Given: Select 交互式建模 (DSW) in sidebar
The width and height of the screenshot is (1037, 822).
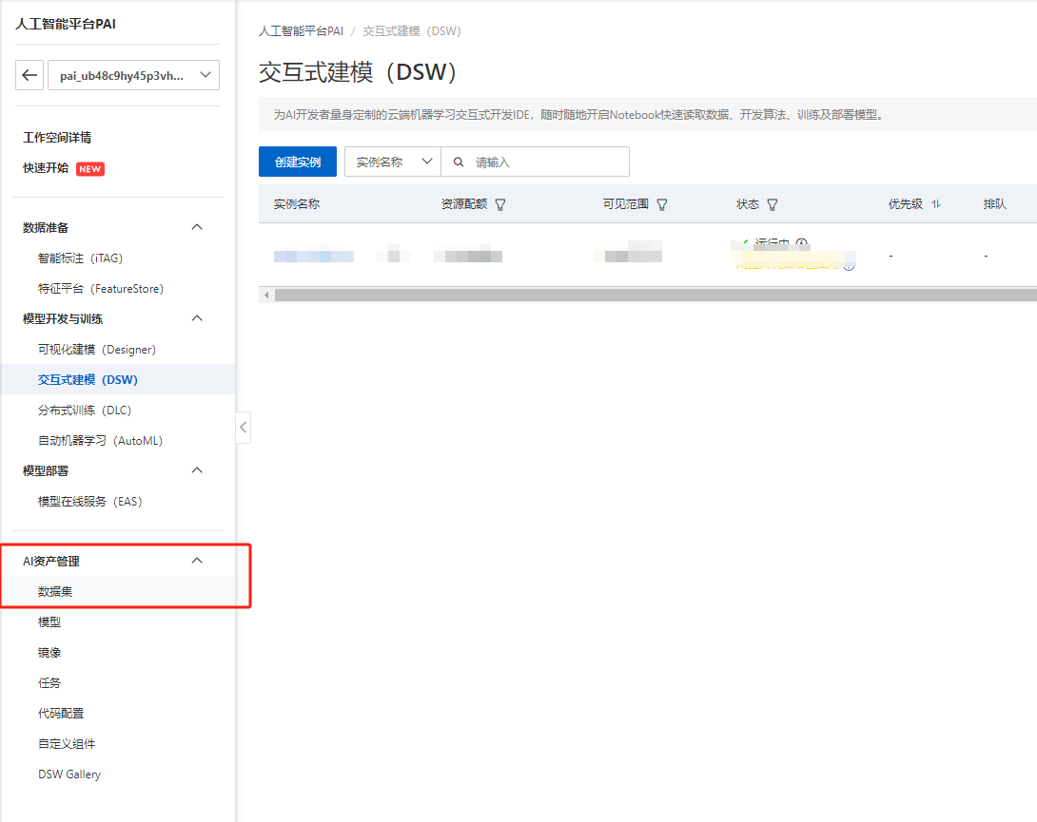Looking at the screenshot, I should (118, 379).
